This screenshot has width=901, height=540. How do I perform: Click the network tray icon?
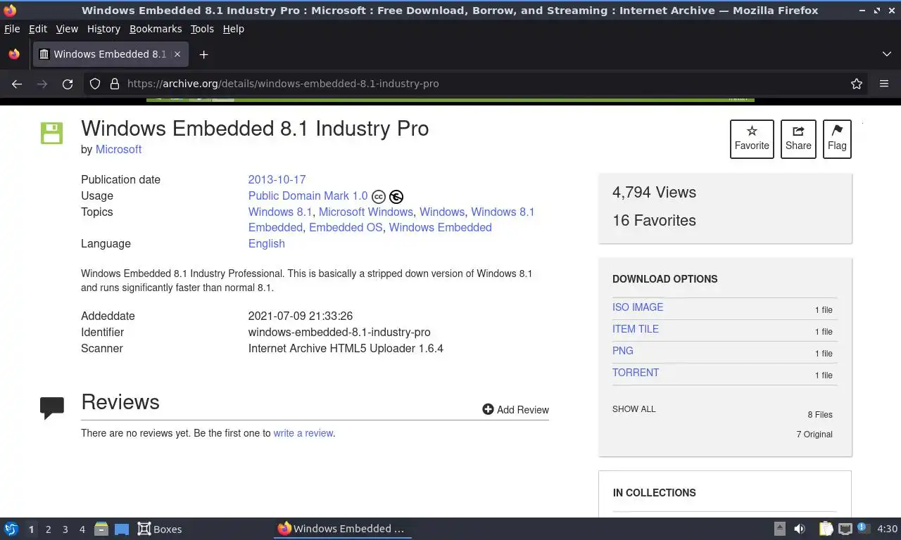pos(845,529)
